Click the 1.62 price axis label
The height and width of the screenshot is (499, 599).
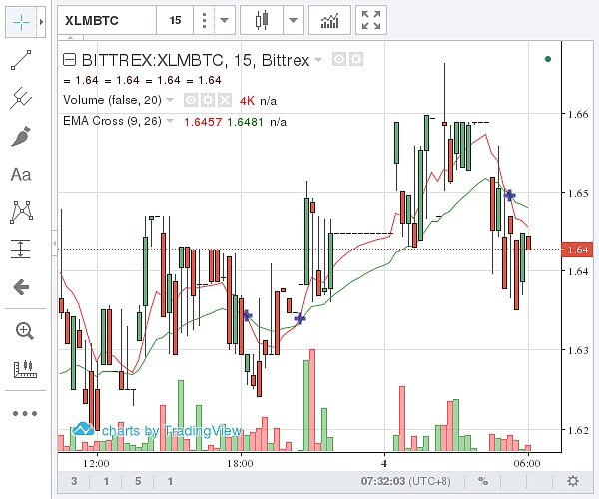(578, 430)
